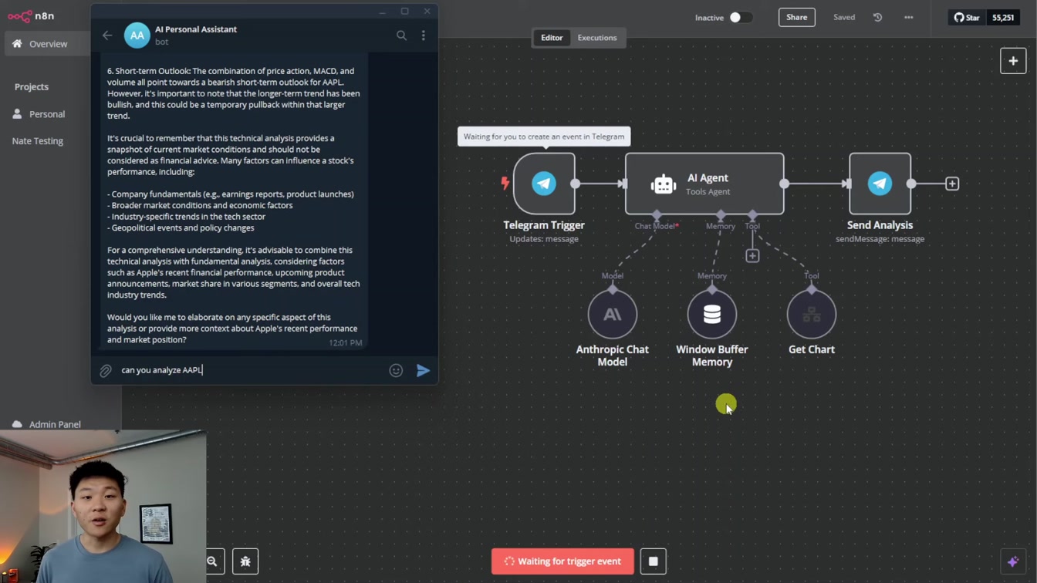The image size is (1037, 583).
Task: Click the AI Personal Assistant chat title
Action: pyautogui.click(x=196, y=29)
